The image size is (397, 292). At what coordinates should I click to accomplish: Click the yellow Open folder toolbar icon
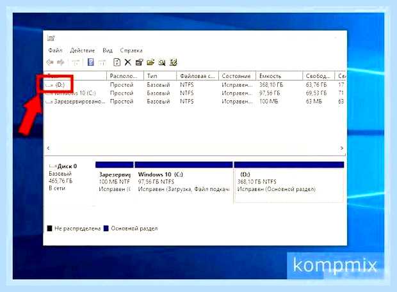click(x=150, y=62)
